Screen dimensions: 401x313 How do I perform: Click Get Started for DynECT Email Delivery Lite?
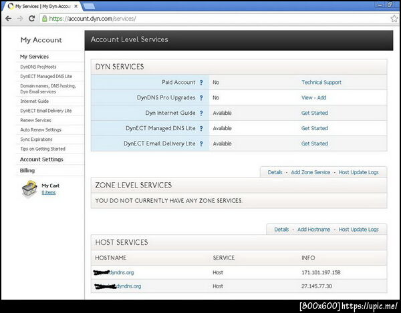point(315,143)
